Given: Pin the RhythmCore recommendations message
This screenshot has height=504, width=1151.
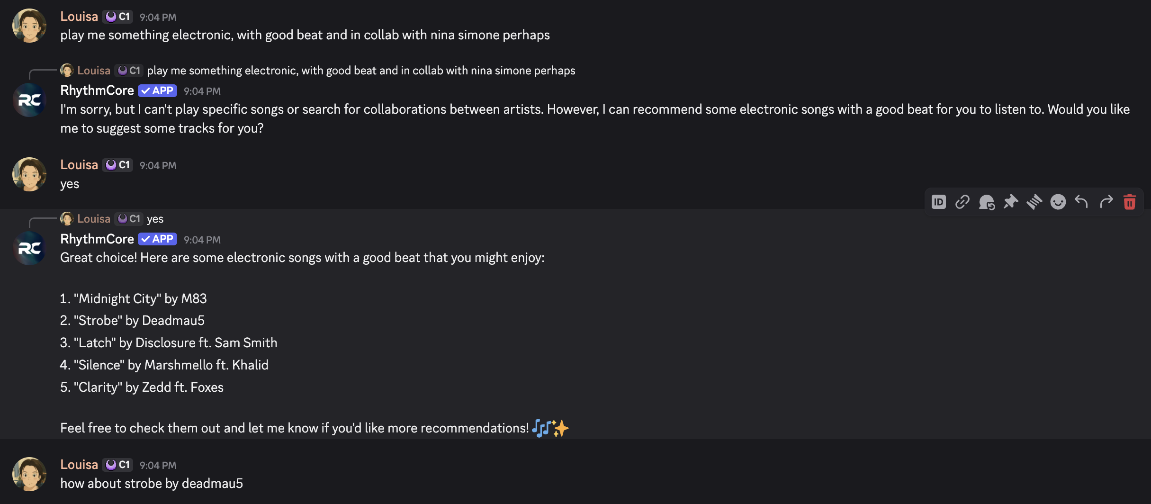Looking at the screenshot, I should point(1011,202).
